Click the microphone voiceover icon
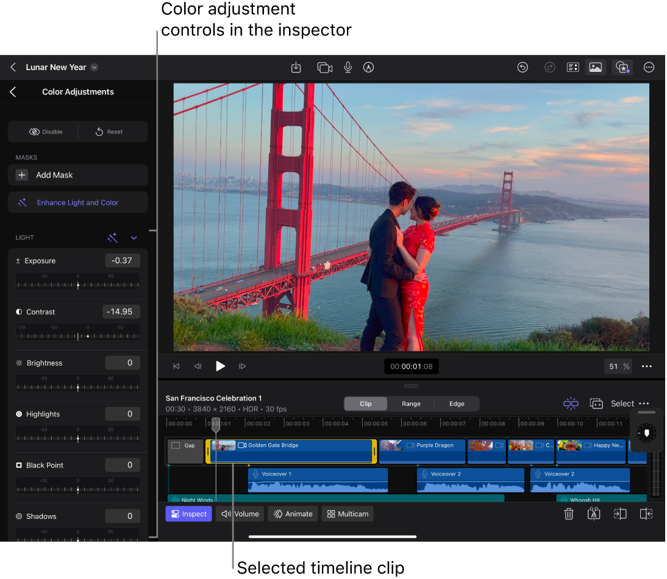Image resolution: width=667 pixels, height=579 pixels. point(348,67)
